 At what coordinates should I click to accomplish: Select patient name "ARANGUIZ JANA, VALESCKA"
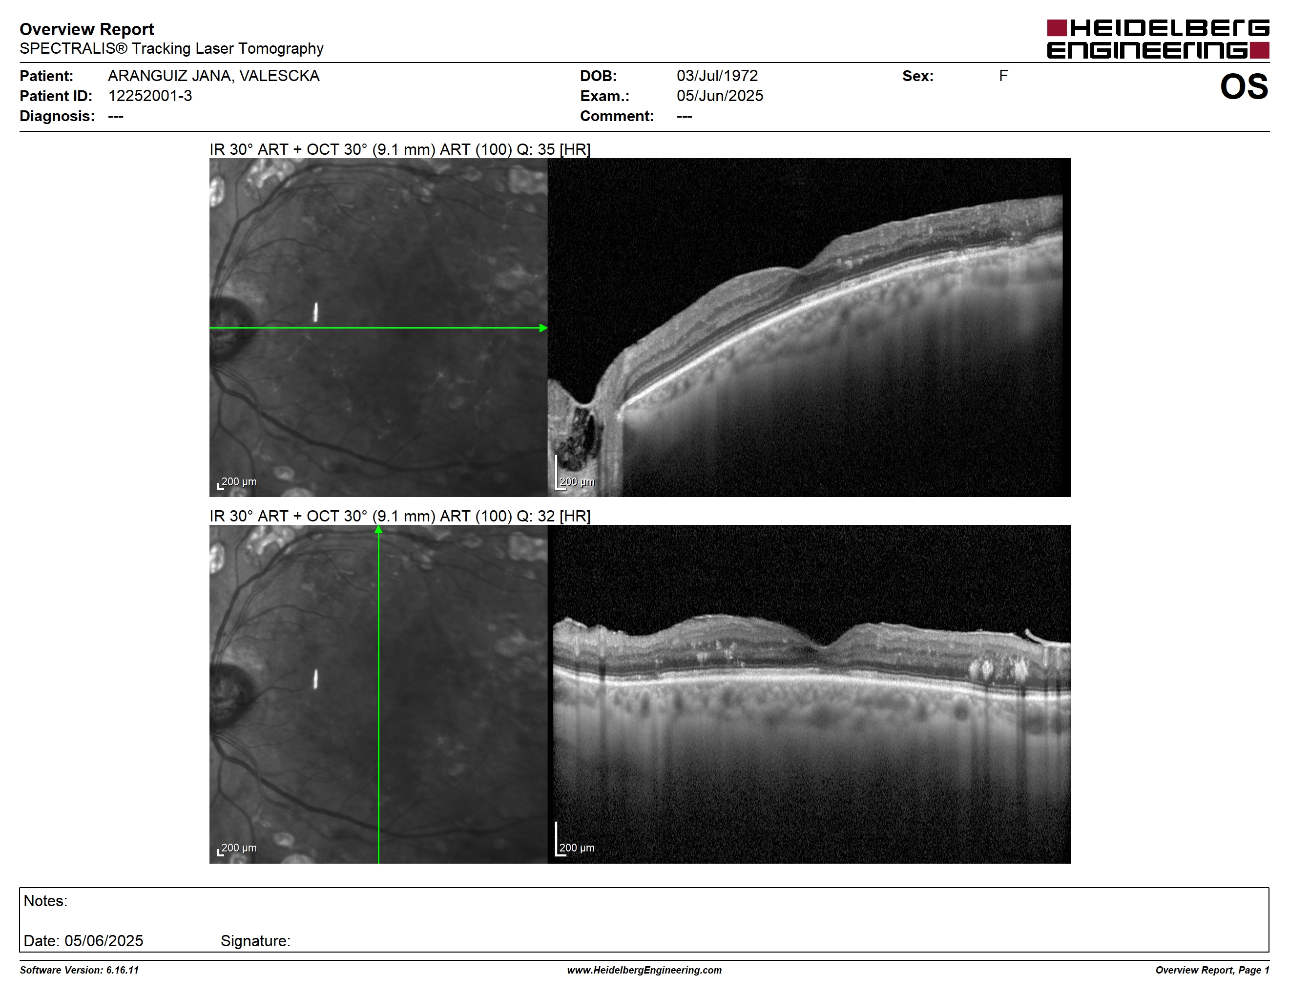[x=214, y=76]
